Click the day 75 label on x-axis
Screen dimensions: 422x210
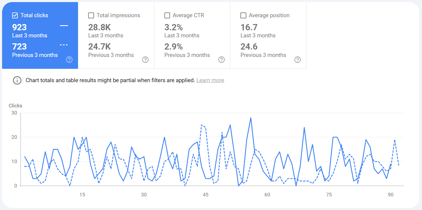(x=329, y=195)
